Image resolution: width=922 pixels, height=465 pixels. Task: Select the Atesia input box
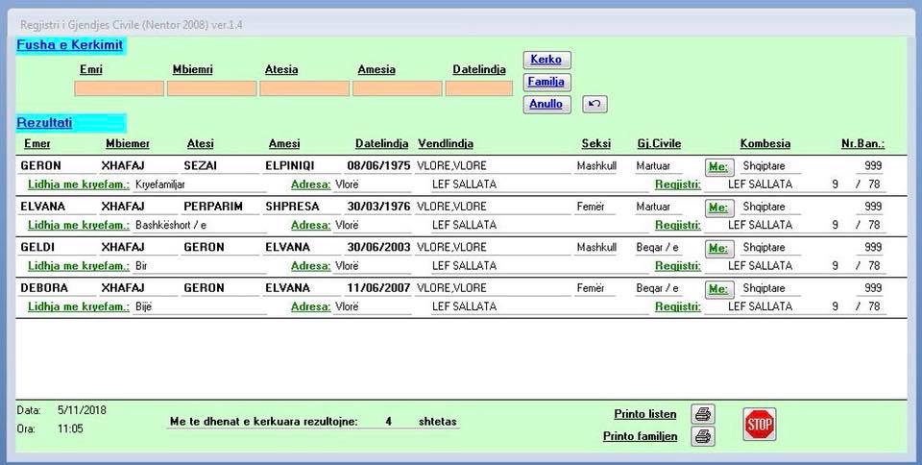(303, 88)
